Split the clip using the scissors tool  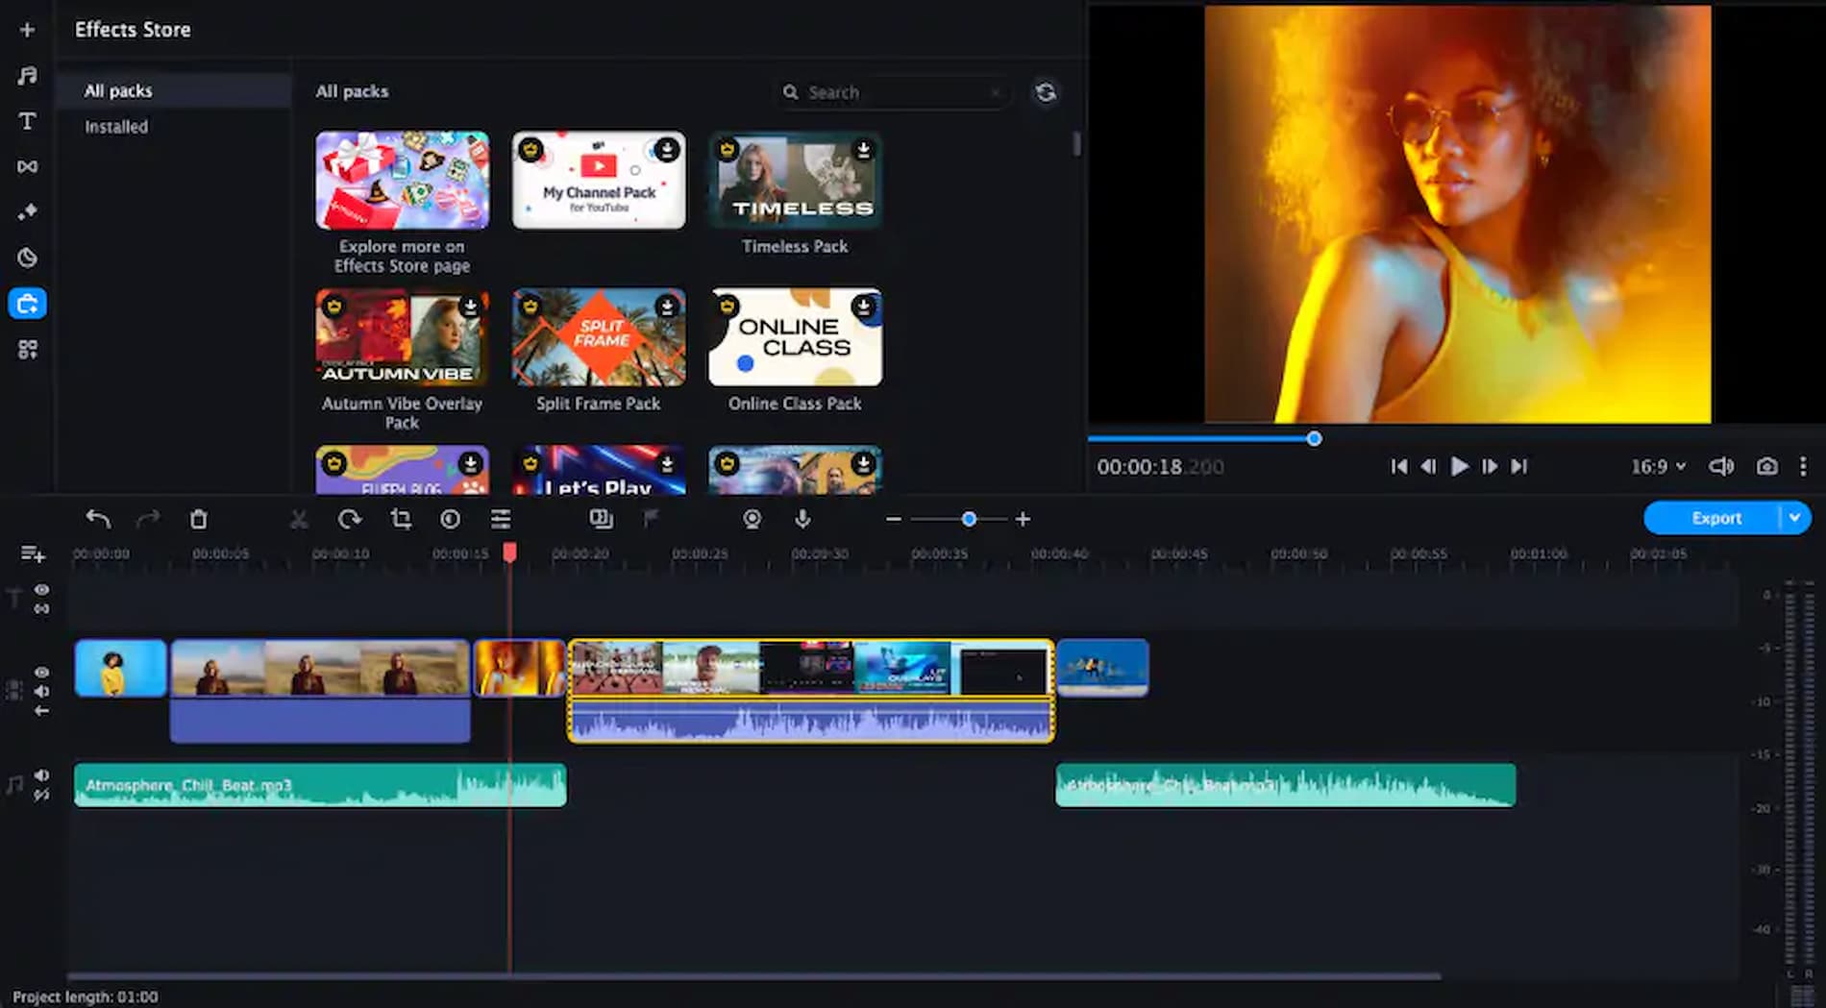(x=299, y=519)
